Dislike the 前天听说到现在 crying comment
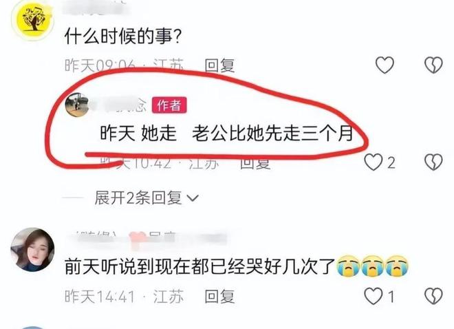The width and height of the screenshot is (454, 329). (433, 296)
